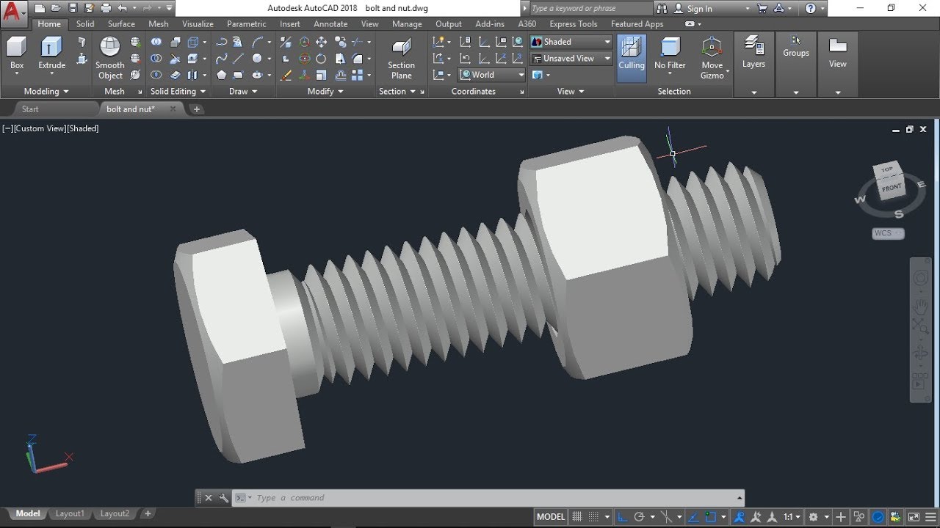The width and height of the screenshot is (940, 528).
Task: Open the Shaded visual style dropdown
Action: tap(607, 42)
